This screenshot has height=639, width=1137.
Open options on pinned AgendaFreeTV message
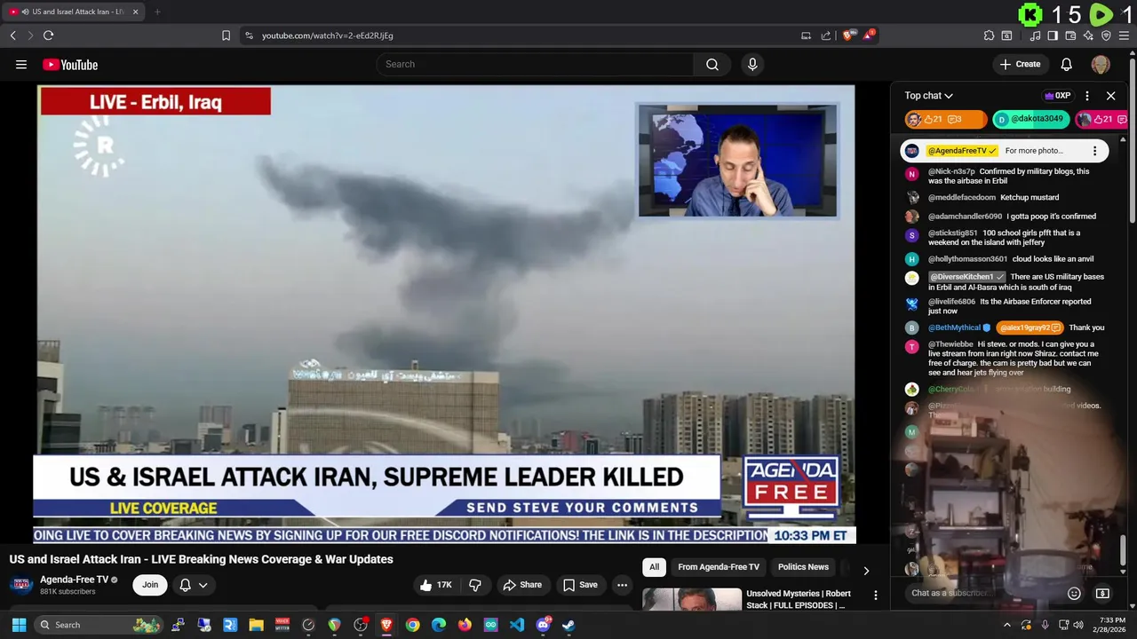coord(1094,151)
